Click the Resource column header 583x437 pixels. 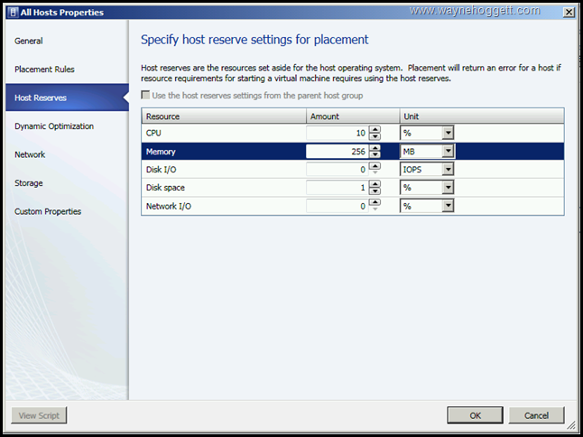(224, 116)
